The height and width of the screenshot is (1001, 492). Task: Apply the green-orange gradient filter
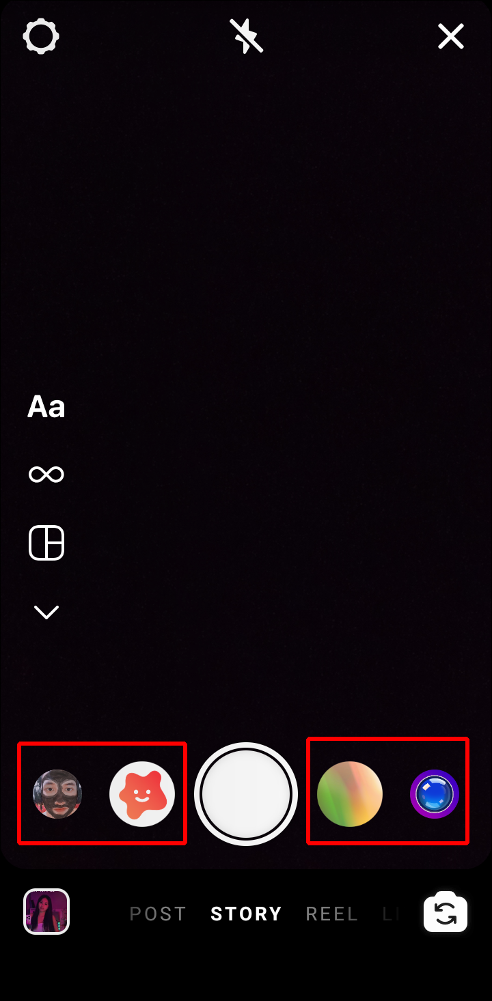coord(350,794)
